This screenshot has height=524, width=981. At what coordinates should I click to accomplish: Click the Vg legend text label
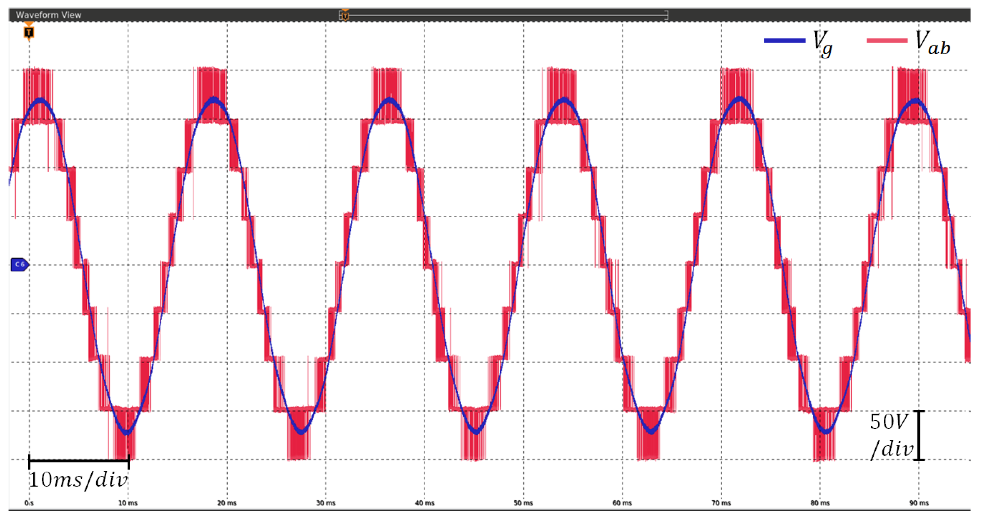point(822,43)
